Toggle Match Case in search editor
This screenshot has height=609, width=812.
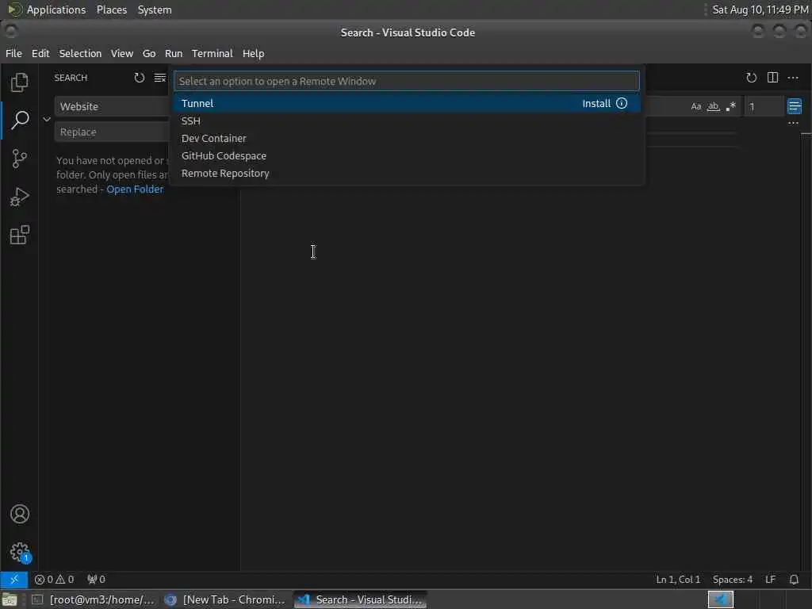tap(696, 107)
